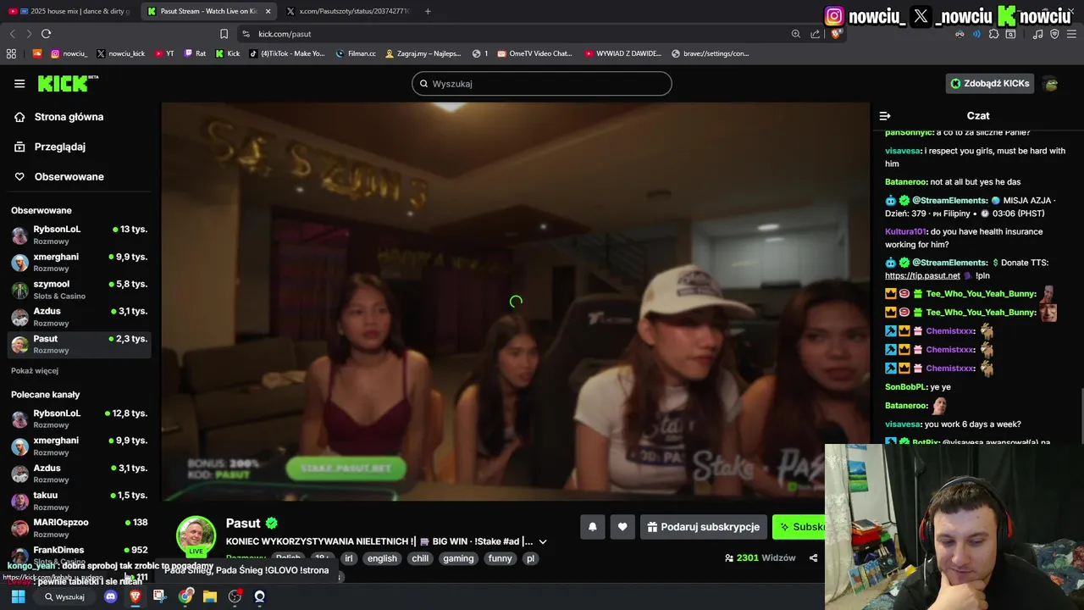This screenshot has height=610, width=1084.
Task: Click the gaming tag
Action: pyautogui.click(x=458, y=558)
